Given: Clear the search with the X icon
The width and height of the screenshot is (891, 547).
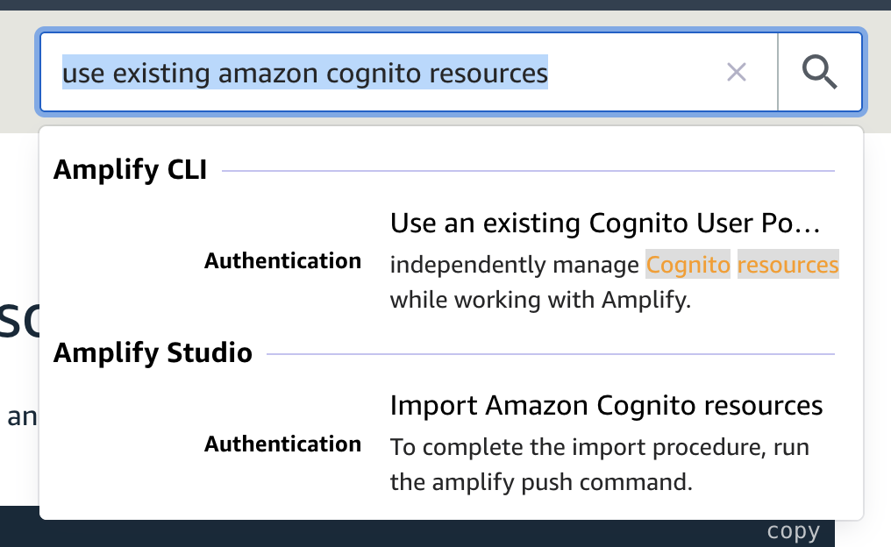Looking at the screenshot, I should 737,72.
